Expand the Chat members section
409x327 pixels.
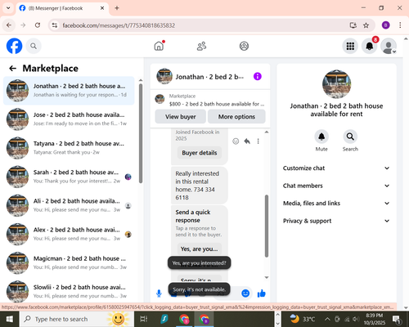click(x=336, y=186)
